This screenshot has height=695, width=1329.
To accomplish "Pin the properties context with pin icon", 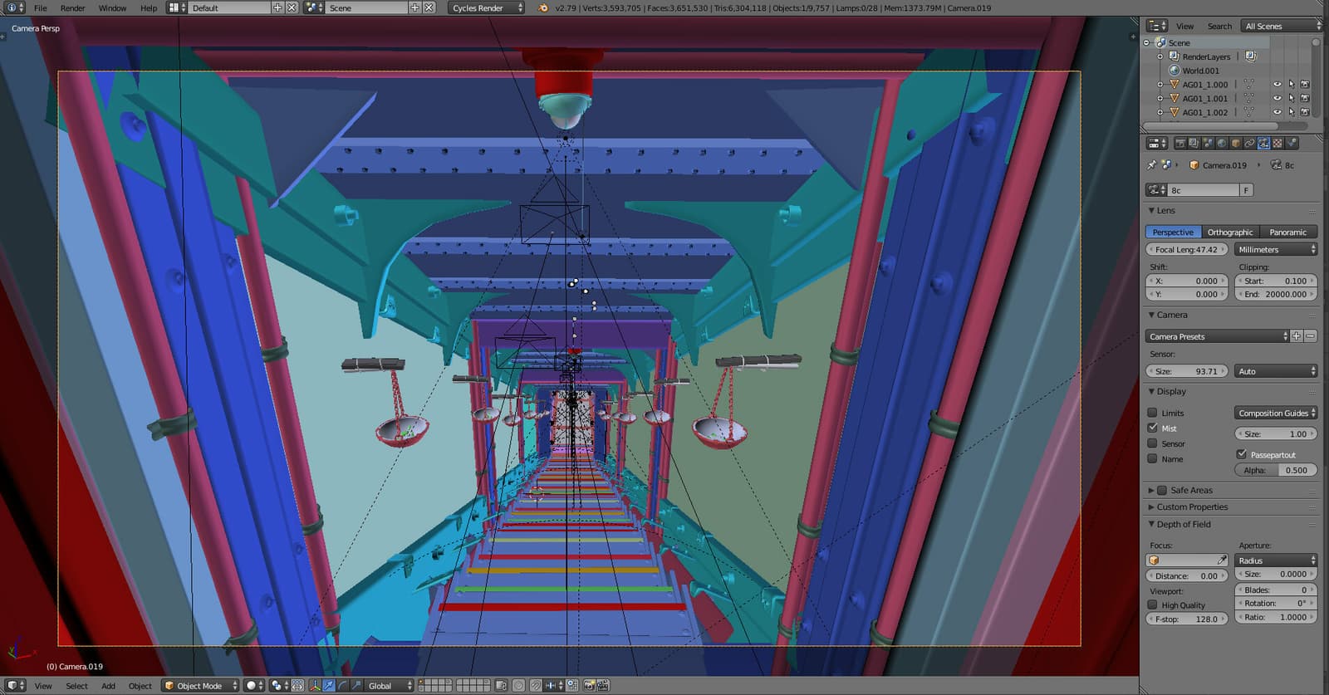I will point(1152,165).
